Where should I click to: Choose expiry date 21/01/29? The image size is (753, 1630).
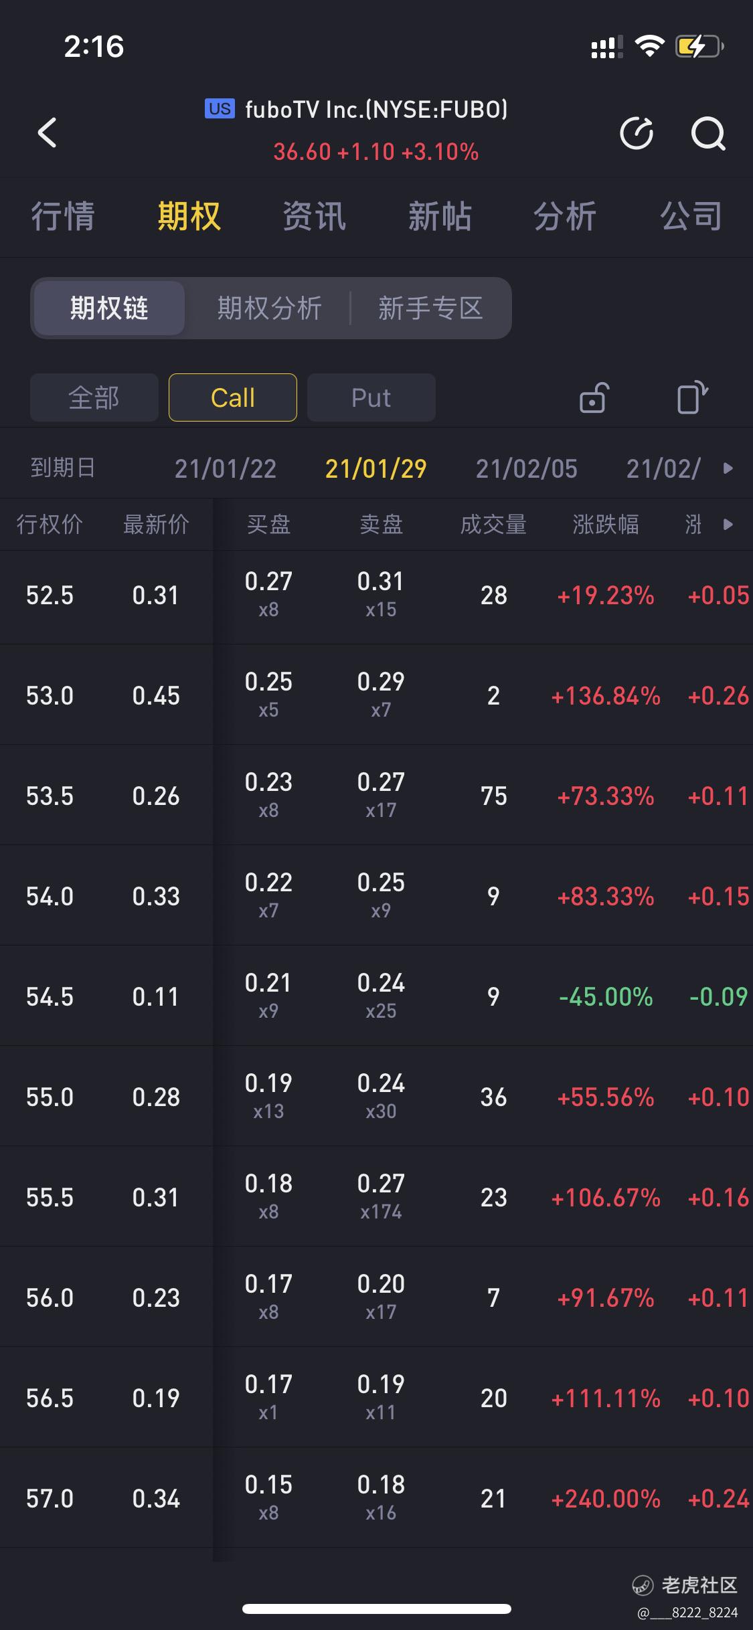click(x=376, y=468)
